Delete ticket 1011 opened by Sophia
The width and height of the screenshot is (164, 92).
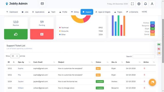[144, 68]
